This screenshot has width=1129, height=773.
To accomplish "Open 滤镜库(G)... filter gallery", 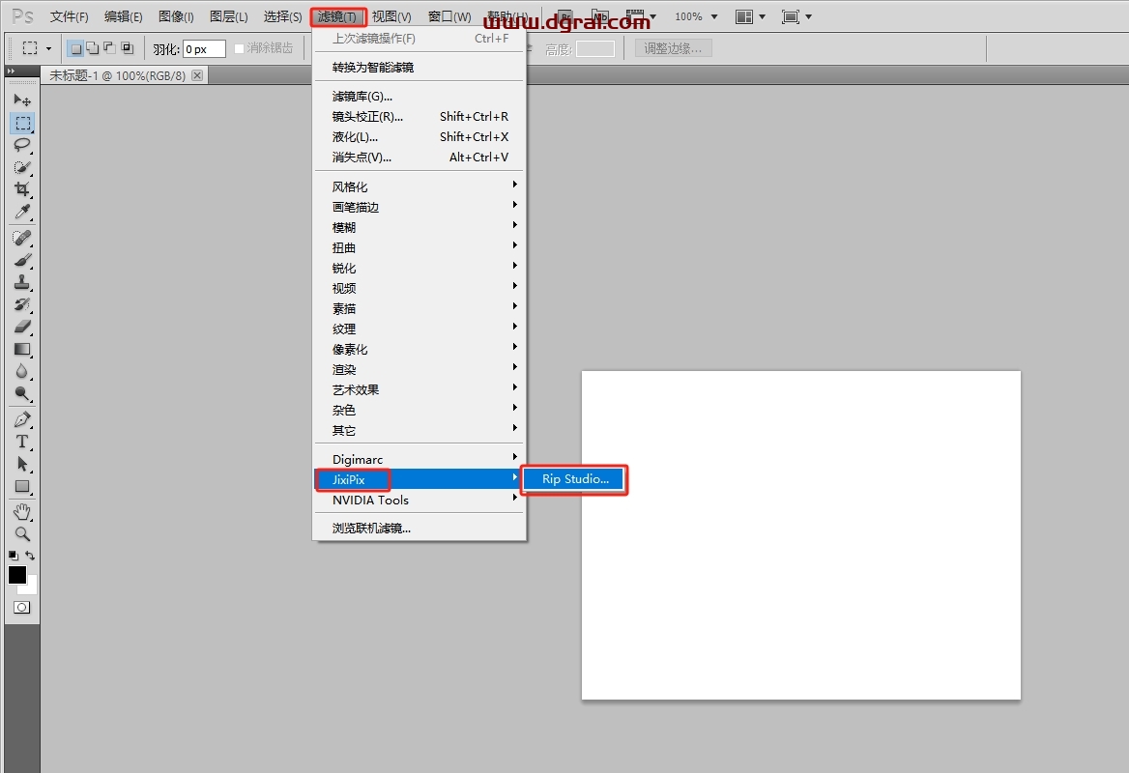I will coord(420,97).
